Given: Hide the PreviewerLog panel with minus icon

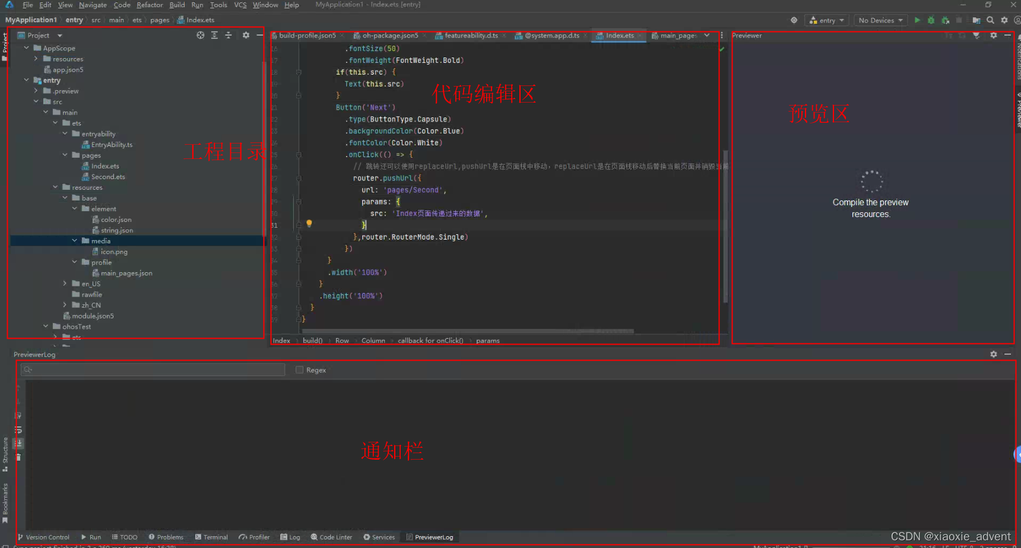Looking at the screenshot, I should point(1007,354).
